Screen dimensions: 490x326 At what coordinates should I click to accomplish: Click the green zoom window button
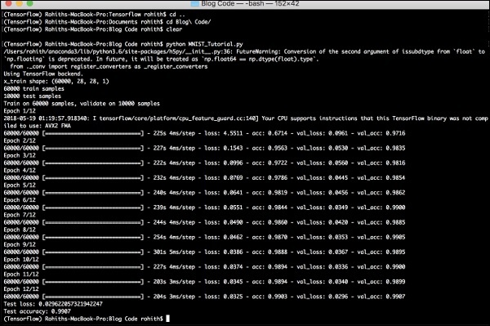tap(30, 3)
